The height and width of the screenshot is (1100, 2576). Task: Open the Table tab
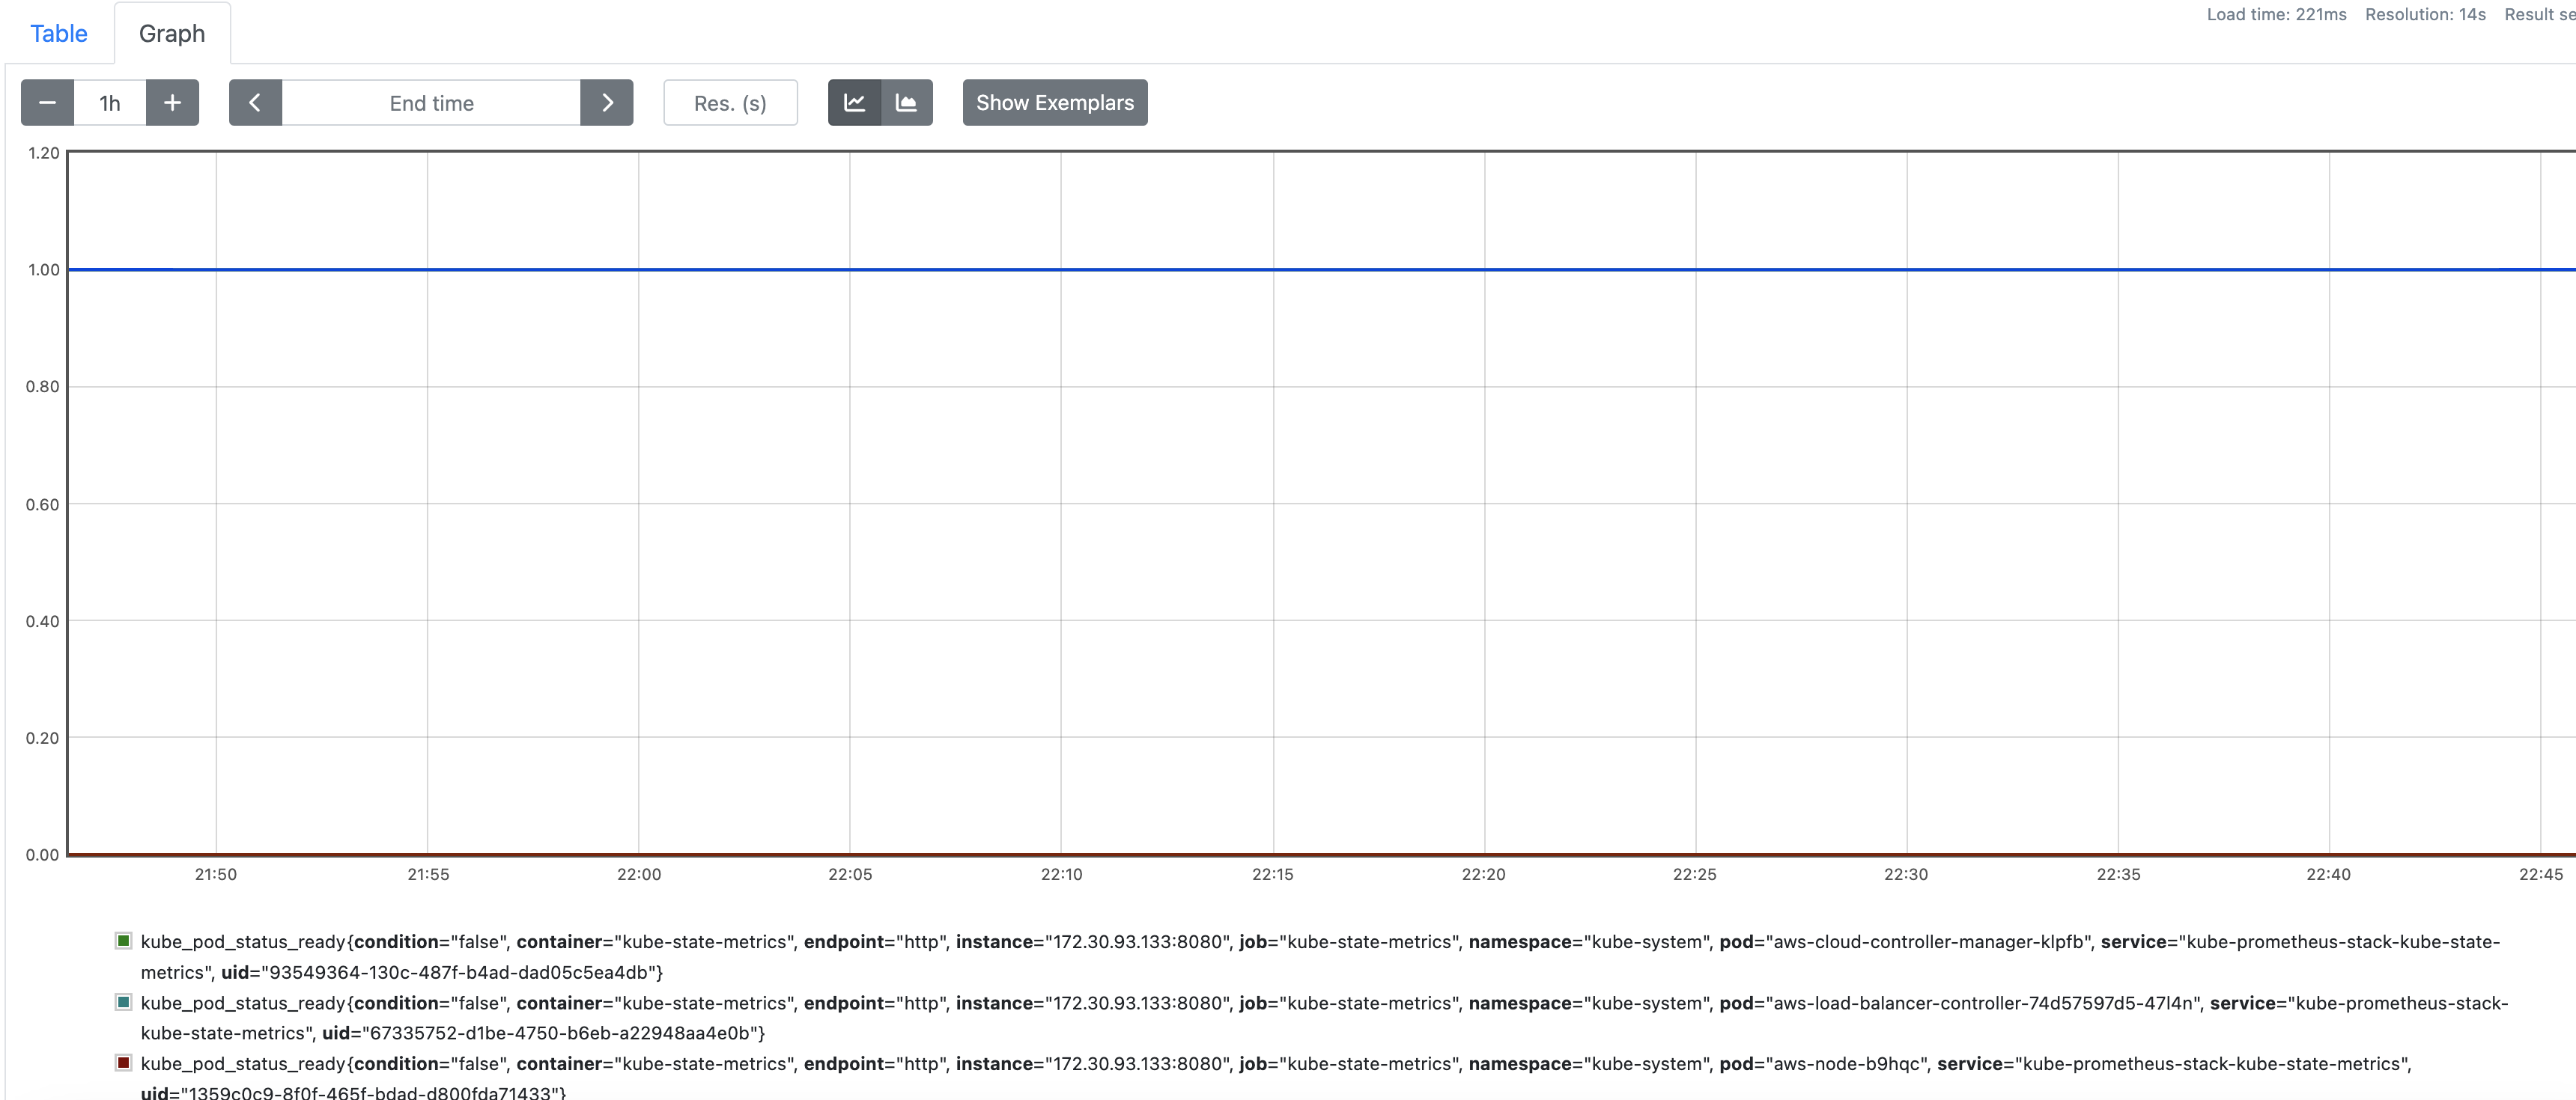[59, 34]
